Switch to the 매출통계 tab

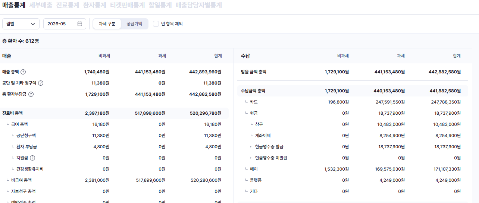(14, 5)
